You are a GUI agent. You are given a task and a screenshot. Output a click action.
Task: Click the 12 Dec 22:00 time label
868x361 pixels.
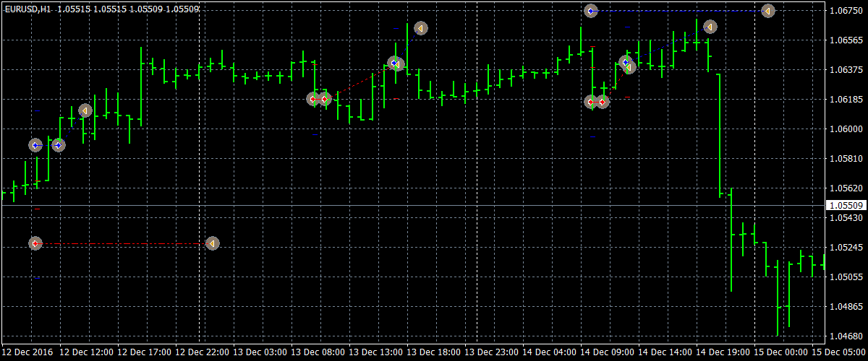pyautogui.click(x=202, y=352)
